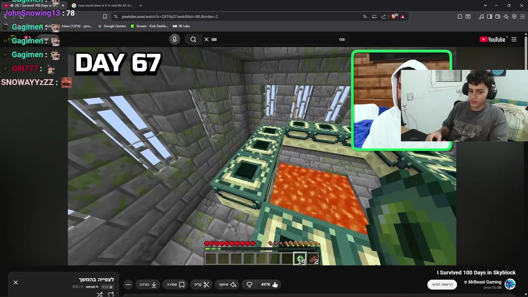
Task: Open the tab list dropdown arrow
Action: click(x=485, y=5)
